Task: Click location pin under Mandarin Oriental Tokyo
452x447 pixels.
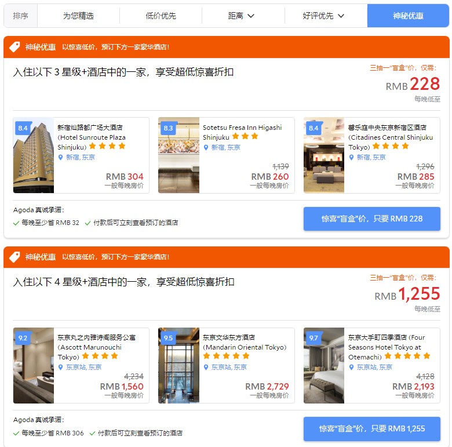Action: click(206, 368)
